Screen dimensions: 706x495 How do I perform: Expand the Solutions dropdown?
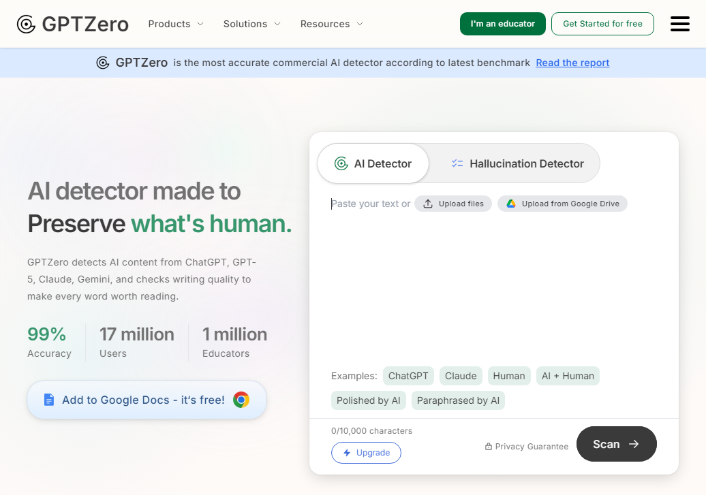click(252, 24)
